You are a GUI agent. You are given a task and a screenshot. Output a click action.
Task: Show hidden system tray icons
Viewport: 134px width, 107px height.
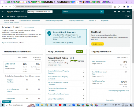coord(111,105)
